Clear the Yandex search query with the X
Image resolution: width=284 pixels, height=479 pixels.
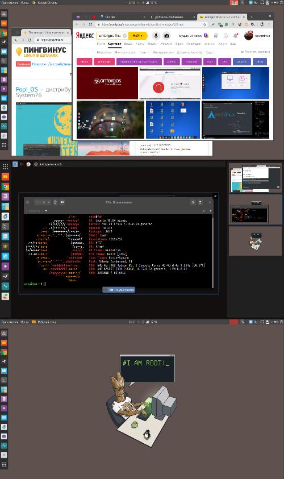124,36
